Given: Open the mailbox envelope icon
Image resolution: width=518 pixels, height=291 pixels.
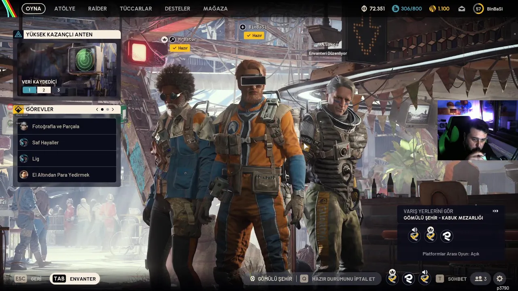Looking at the screenshot, I should (462, 8).
